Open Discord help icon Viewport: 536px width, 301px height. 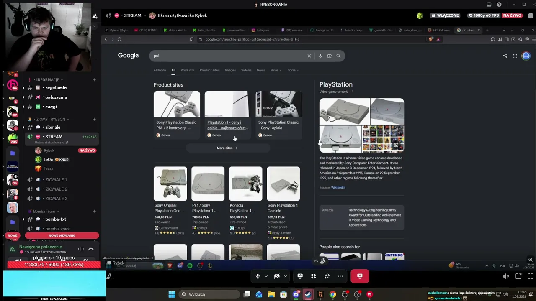(x=499, y=5)
